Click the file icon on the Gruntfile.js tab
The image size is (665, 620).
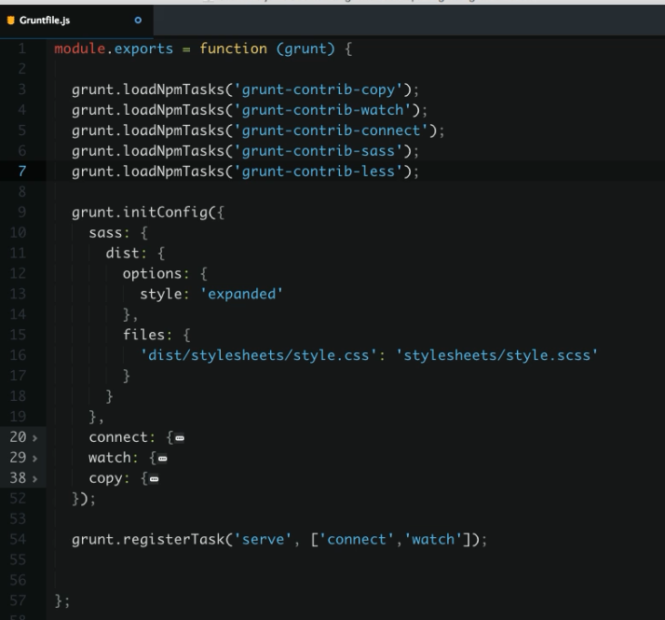pos(11,19)
